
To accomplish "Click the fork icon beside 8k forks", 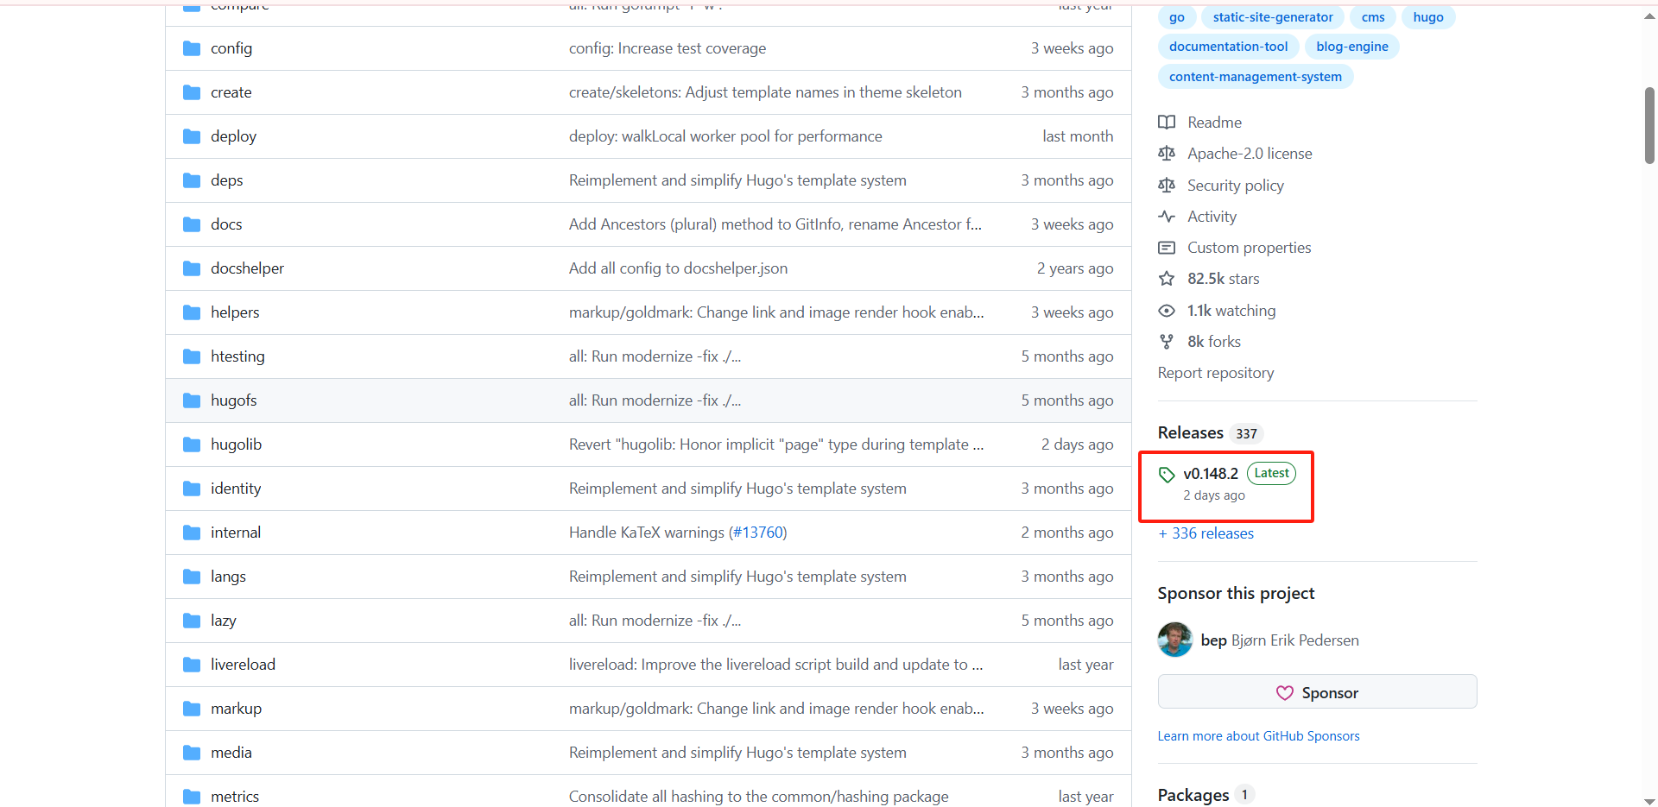I will (x=1167, y=342).
